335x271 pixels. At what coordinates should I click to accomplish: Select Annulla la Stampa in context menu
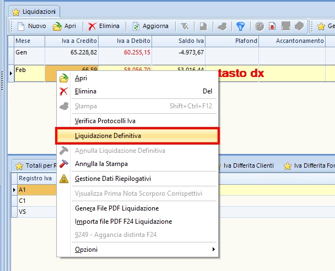(101, 164)
